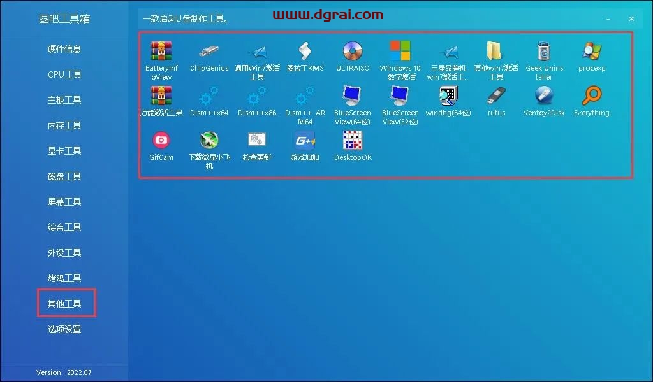Select 其他工具 in sidebar
The height and width of the screenshot is (382, 653).
[64, 304]
